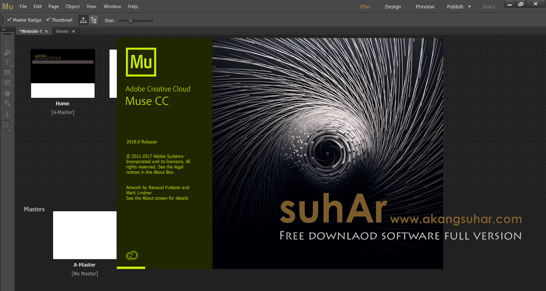Click the Share button

[488, 7]
